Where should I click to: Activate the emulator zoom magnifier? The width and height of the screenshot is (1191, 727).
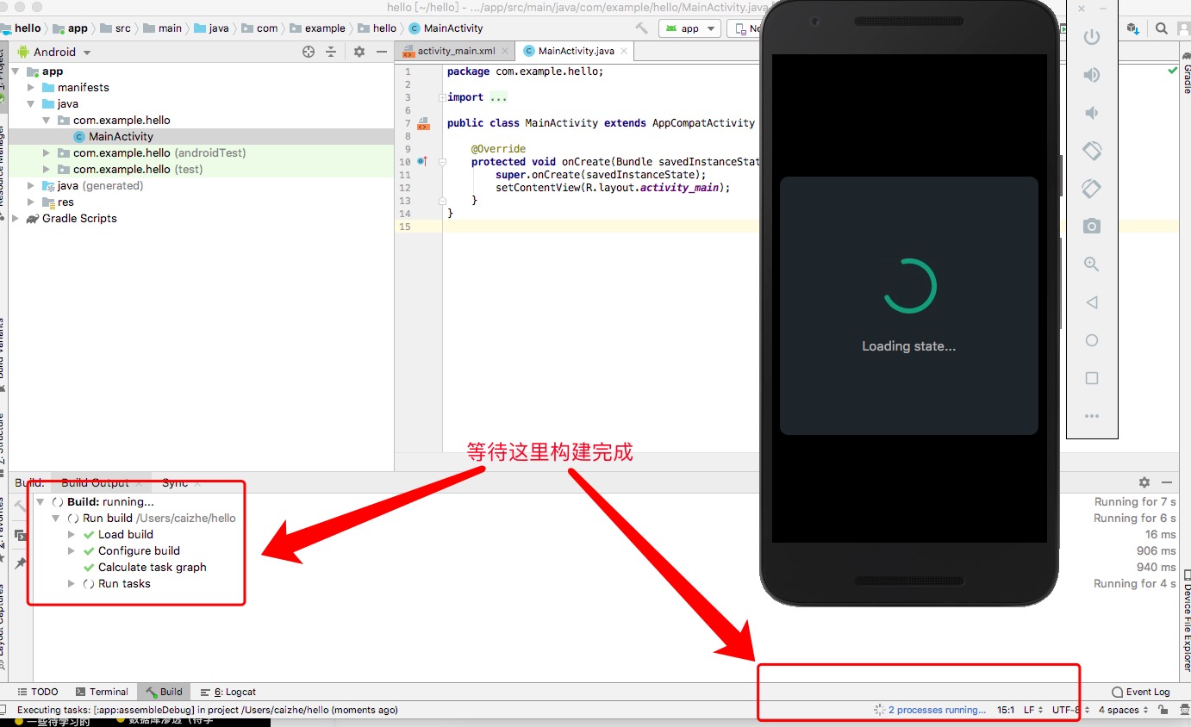(1091, 264)
